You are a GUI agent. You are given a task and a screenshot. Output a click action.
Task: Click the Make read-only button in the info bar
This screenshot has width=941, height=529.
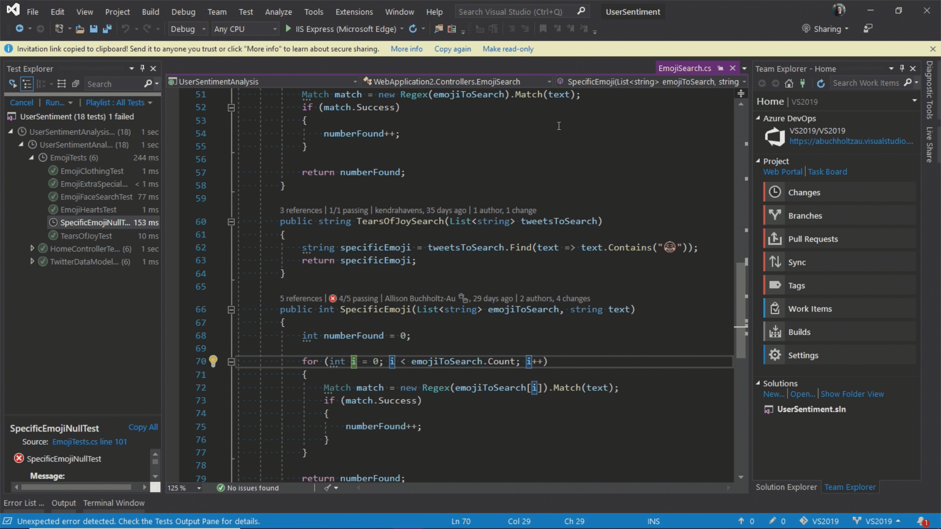click(x=508, y=48)
